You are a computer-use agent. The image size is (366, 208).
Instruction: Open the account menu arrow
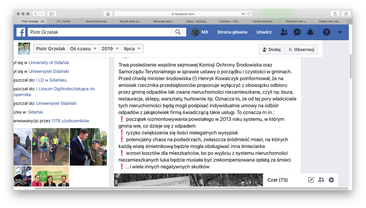[340, 32]
